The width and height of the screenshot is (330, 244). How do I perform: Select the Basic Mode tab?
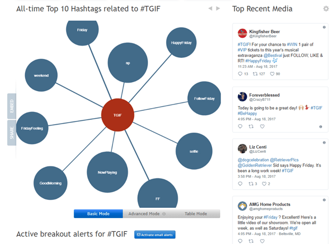tap(98, 214)
